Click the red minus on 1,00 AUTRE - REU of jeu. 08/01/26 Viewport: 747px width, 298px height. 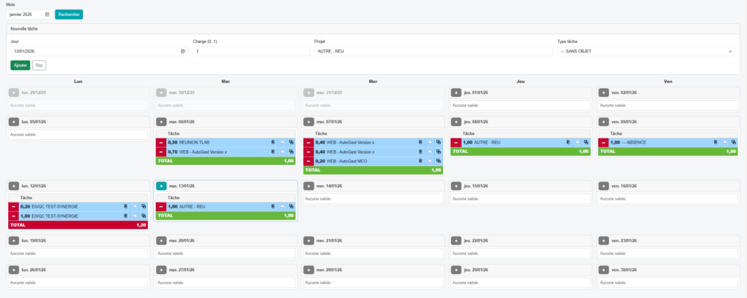455,143
